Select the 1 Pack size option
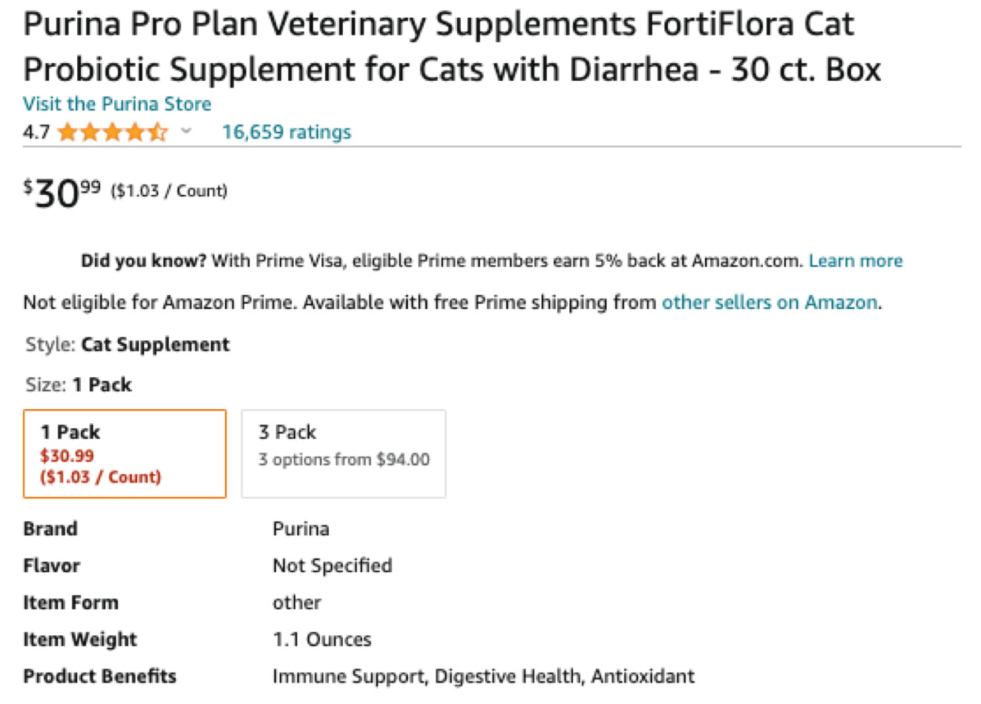 point(125,454)
